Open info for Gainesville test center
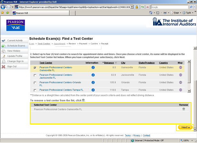This screenshot has width=197, height=143. pos(93,68)
